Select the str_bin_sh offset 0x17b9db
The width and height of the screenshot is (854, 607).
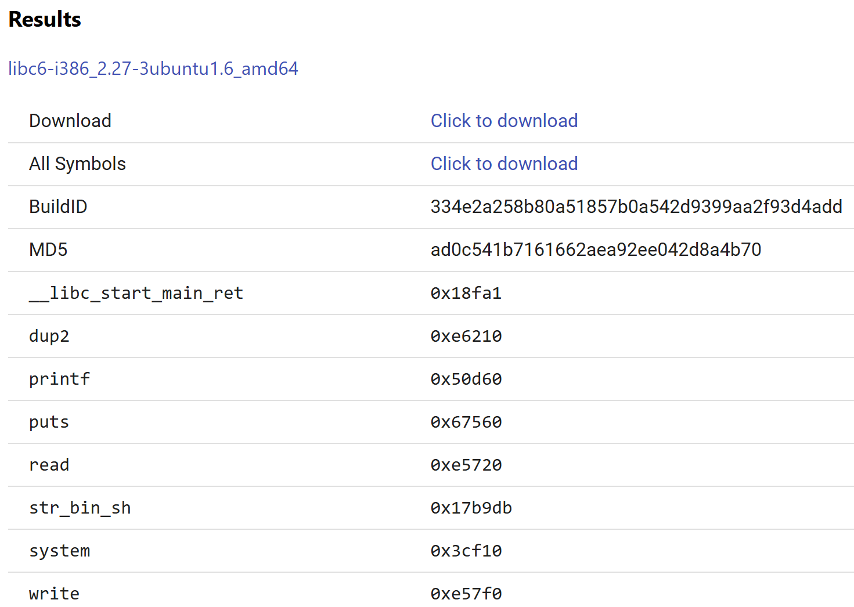click(471, 508)
